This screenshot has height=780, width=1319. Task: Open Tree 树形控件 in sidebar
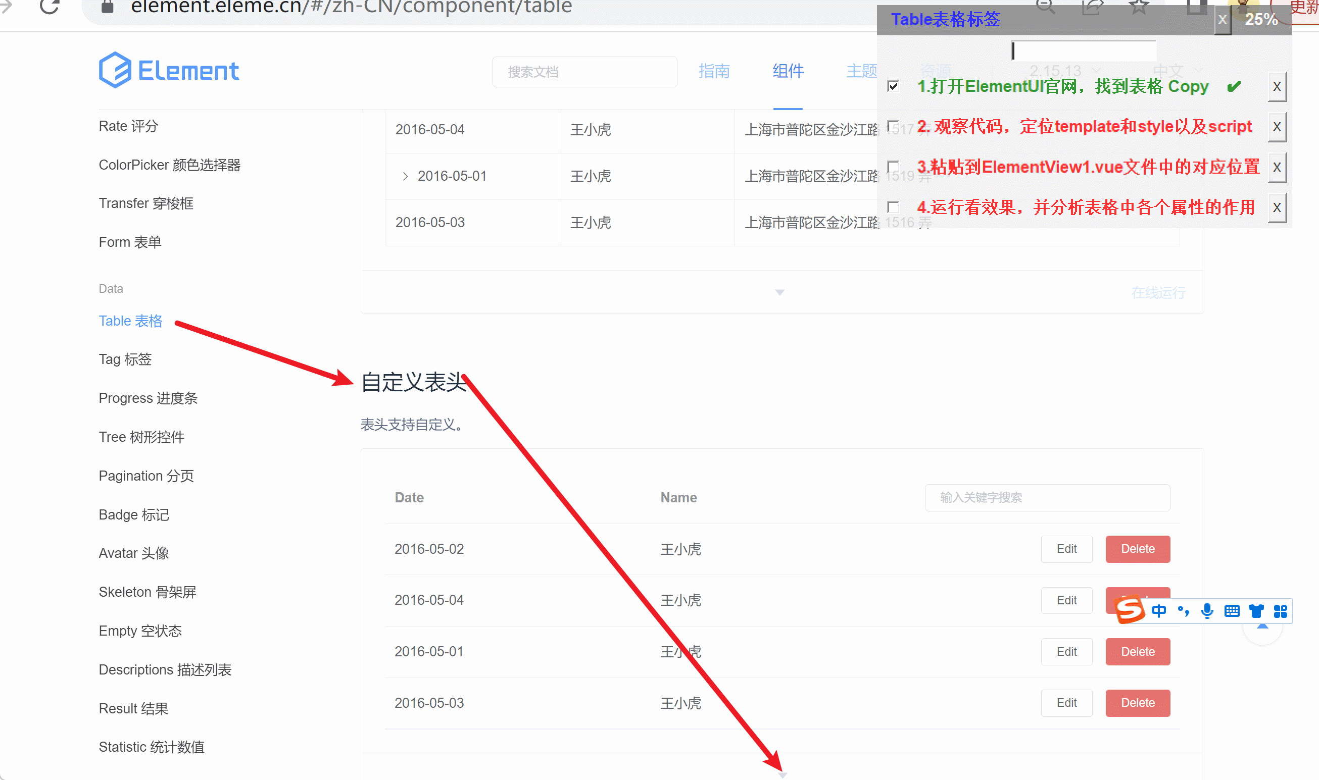click(x=141, y=437)
